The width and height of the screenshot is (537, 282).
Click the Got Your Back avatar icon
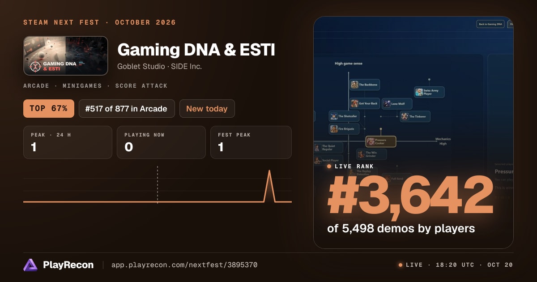coord(354,103)
